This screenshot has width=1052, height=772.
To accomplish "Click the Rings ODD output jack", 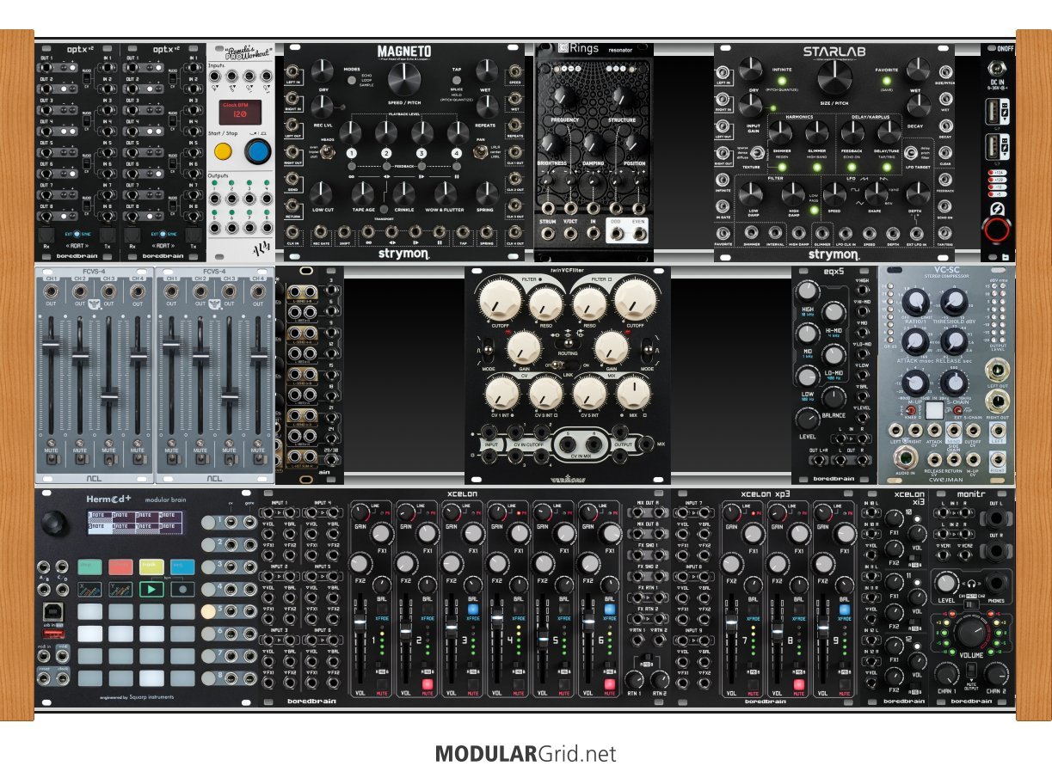I will [x=616, y=232].
